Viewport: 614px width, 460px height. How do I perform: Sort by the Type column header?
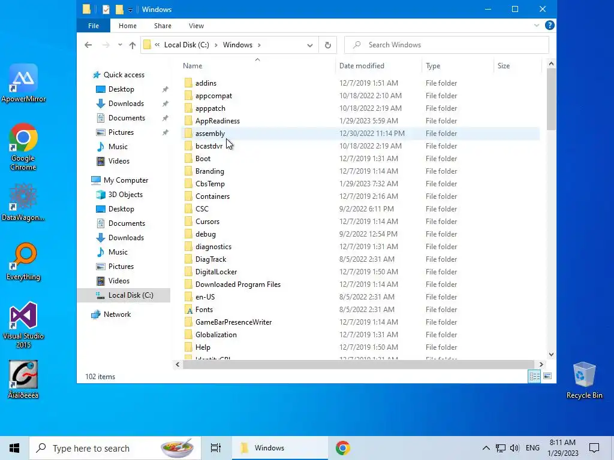433,66
